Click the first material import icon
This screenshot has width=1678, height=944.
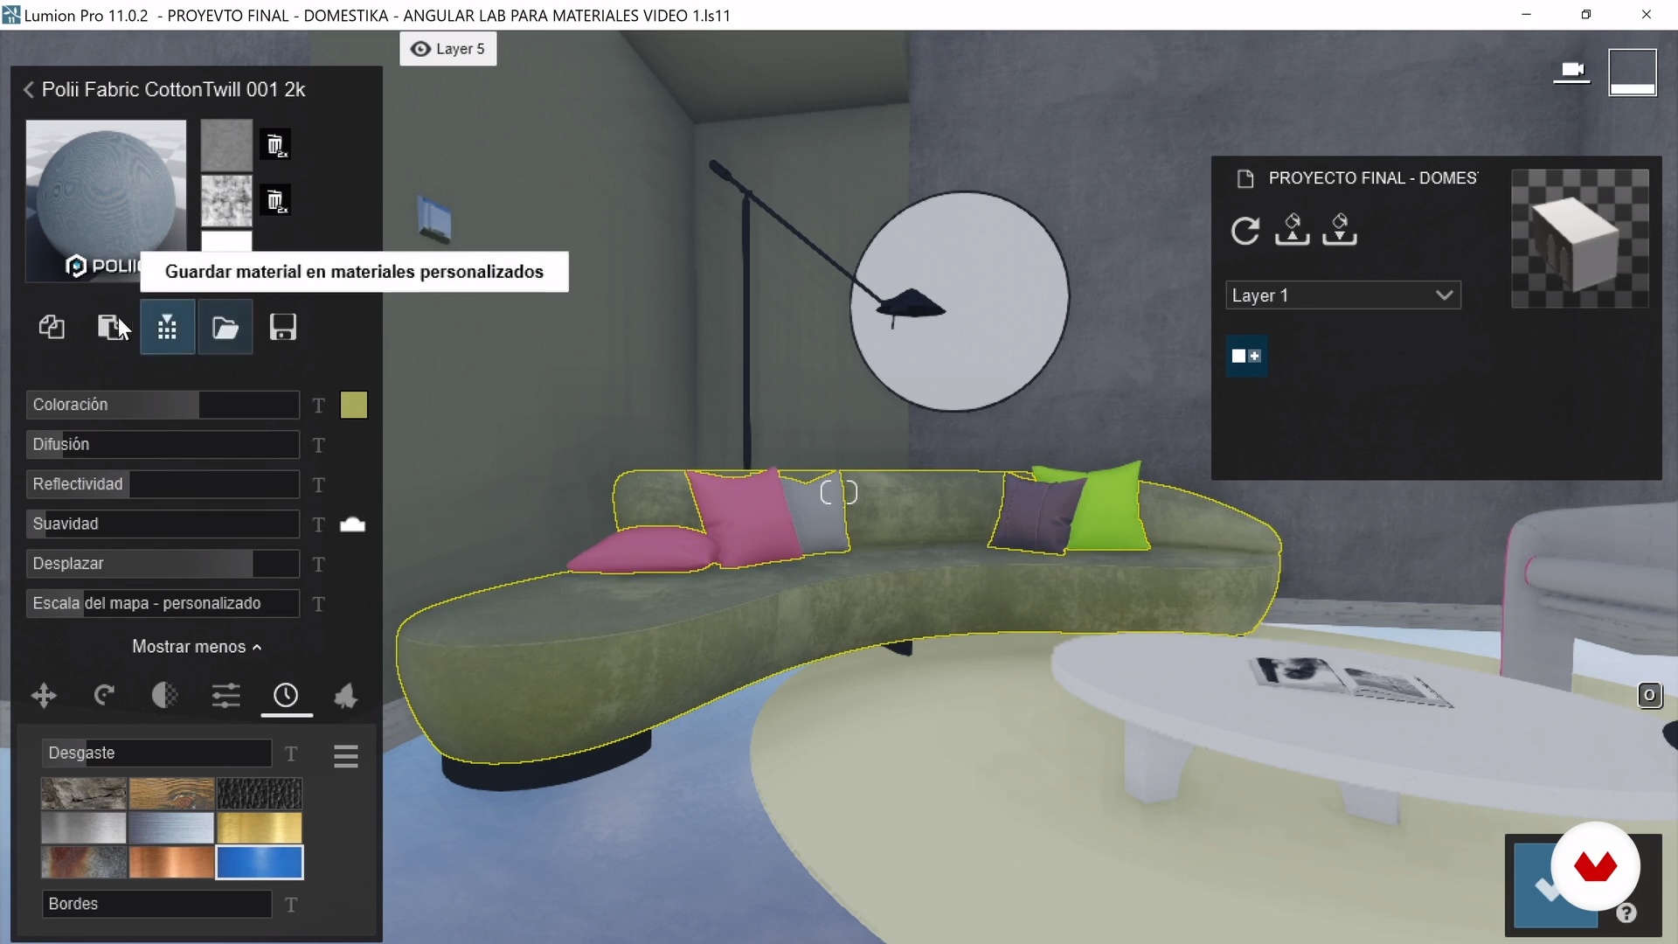[1292, 229]
